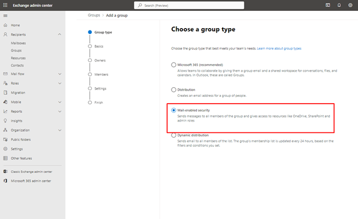Open Mailboxes under Recipients
The height and width of the screenshot is (219, 358).
[x=18, y=43]
